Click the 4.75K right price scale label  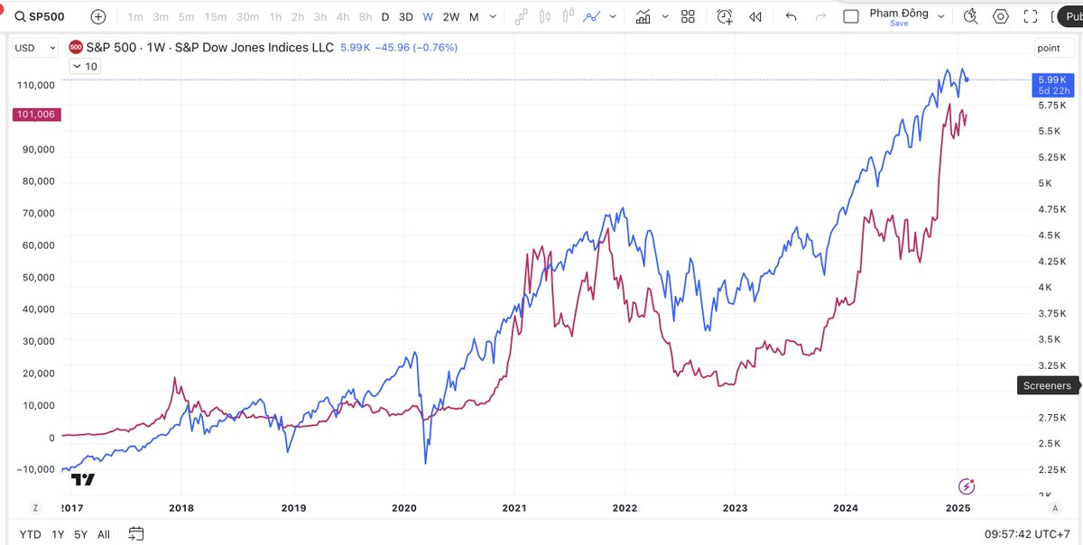1051,209
